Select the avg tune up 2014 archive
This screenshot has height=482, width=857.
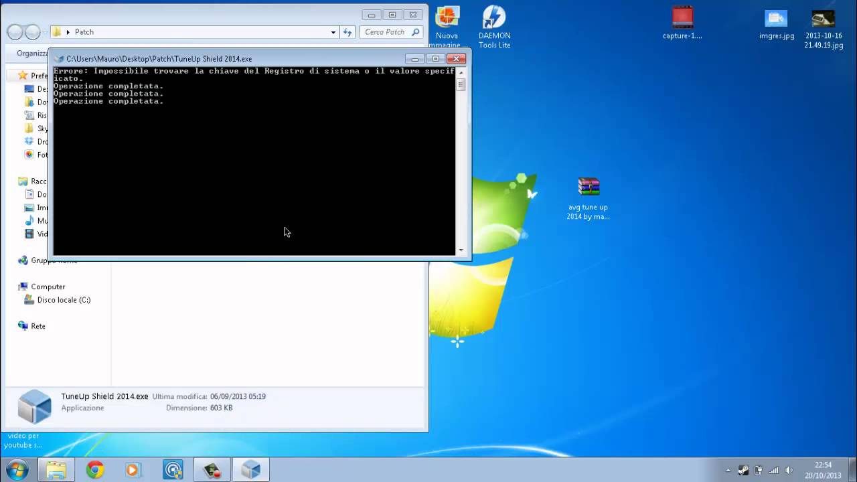coord(589,198)
